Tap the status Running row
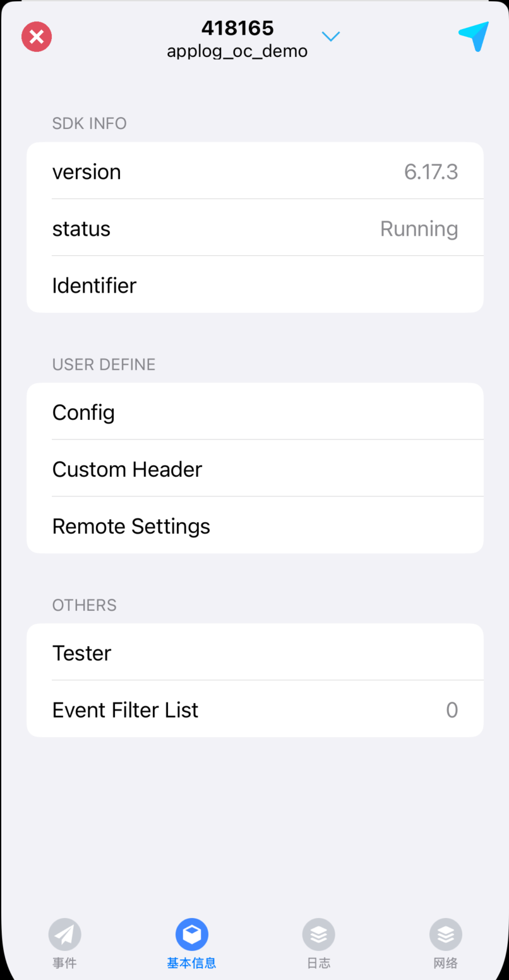The image size is (509, 980). click(255, 228)
